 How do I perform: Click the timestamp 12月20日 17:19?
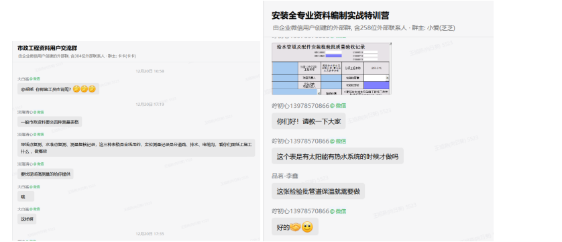(150, 105)
